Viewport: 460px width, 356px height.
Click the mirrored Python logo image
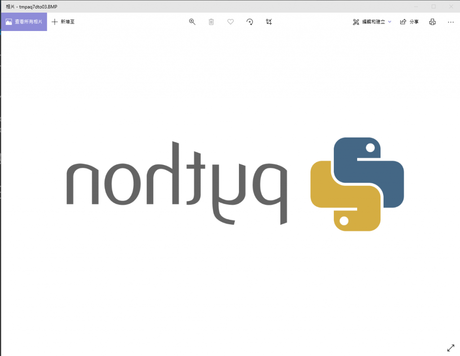(x=235, y=184)
